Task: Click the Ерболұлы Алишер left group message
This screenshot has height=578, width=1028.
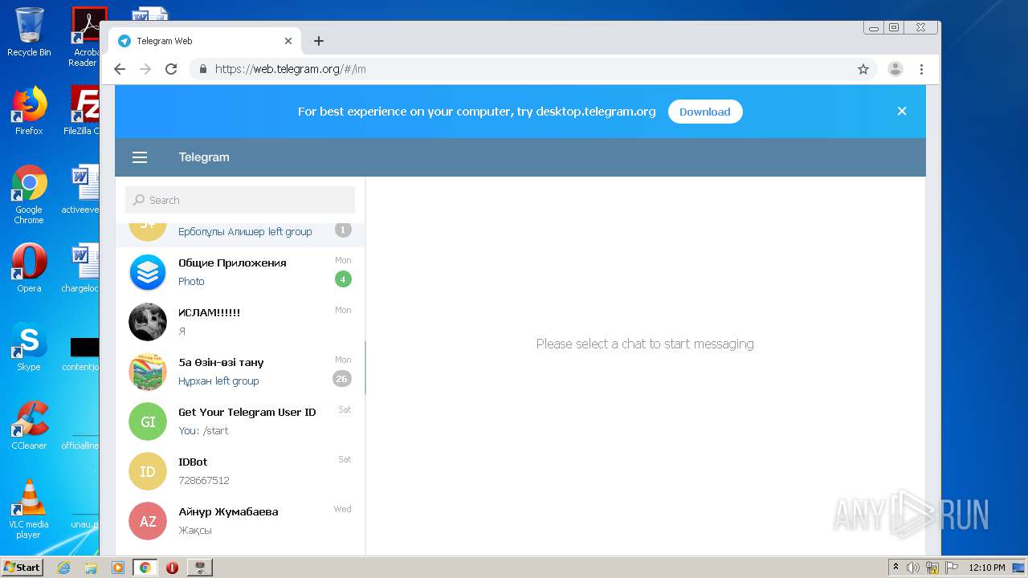Action: coord(245,231)
